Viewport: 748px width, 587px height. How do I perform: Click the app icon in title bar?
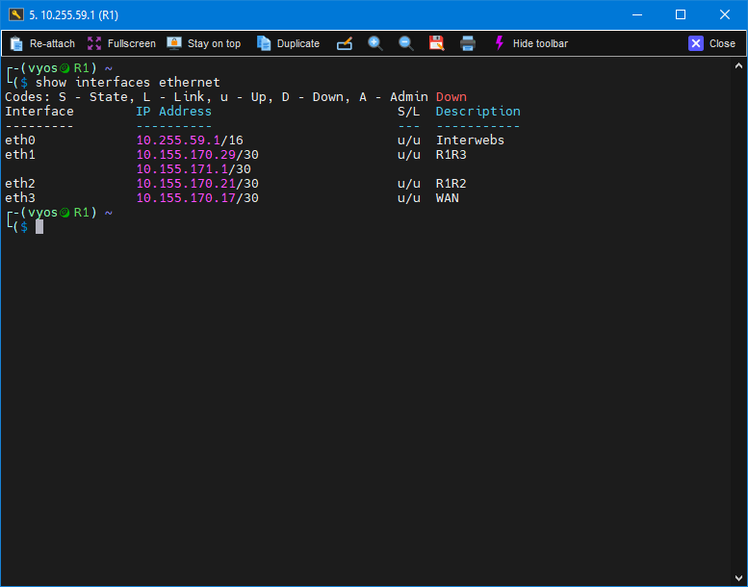15,14
